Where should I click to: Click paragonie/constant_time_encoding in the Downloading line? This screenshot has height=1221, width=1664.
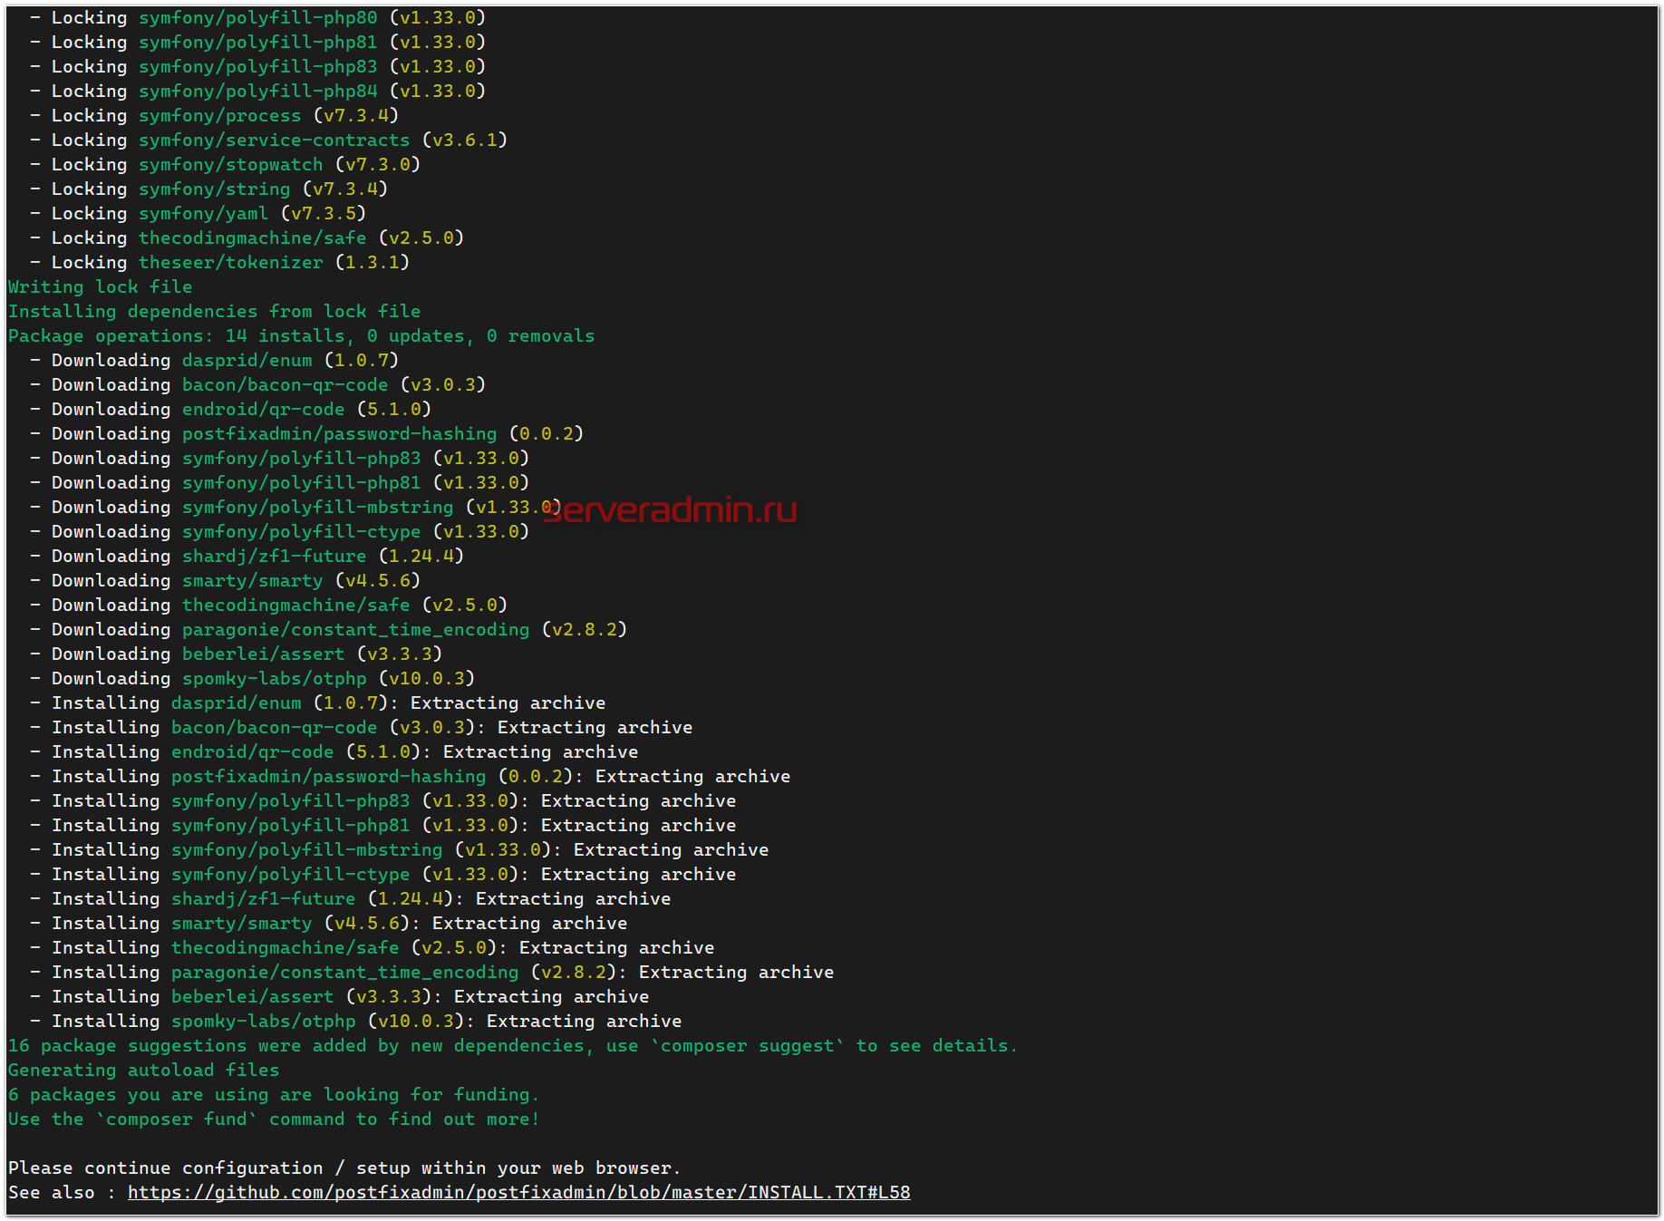click(355, 630)
